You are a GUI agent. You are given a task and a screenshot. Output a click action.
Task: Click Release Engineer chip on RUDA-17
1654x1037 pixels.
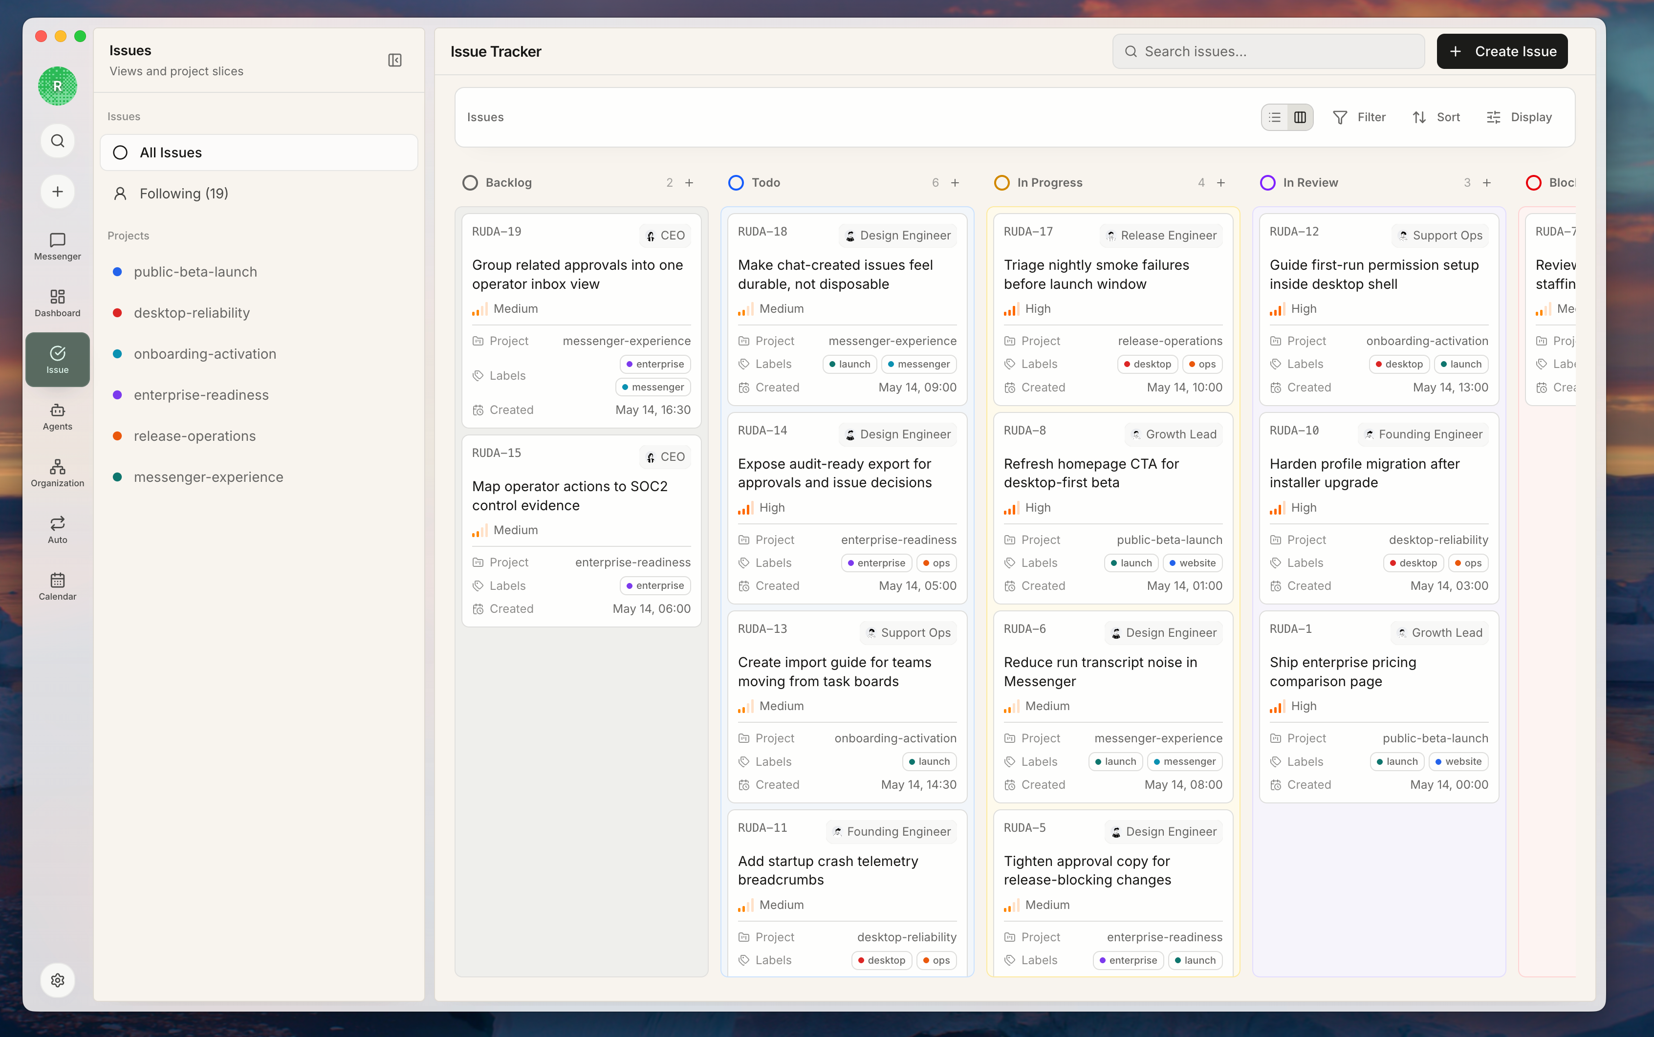coord(1161,235)
